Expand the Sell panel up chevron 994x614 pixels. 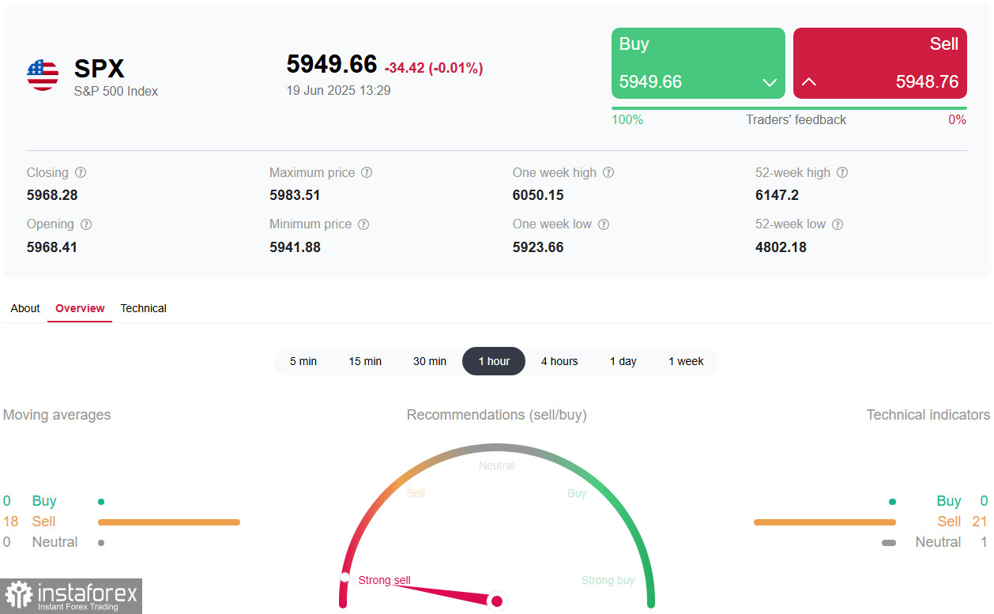click(809, 82)
